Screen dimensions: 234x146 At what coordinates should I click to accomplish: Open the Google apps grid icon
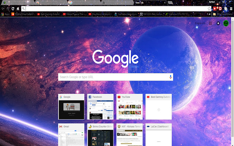tap(211, 23)
